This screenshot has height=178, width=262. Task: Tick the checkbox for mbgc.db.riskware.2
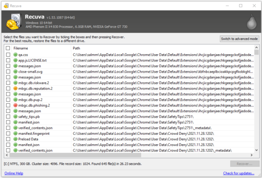pyautogui.click(x=8, y=83)
